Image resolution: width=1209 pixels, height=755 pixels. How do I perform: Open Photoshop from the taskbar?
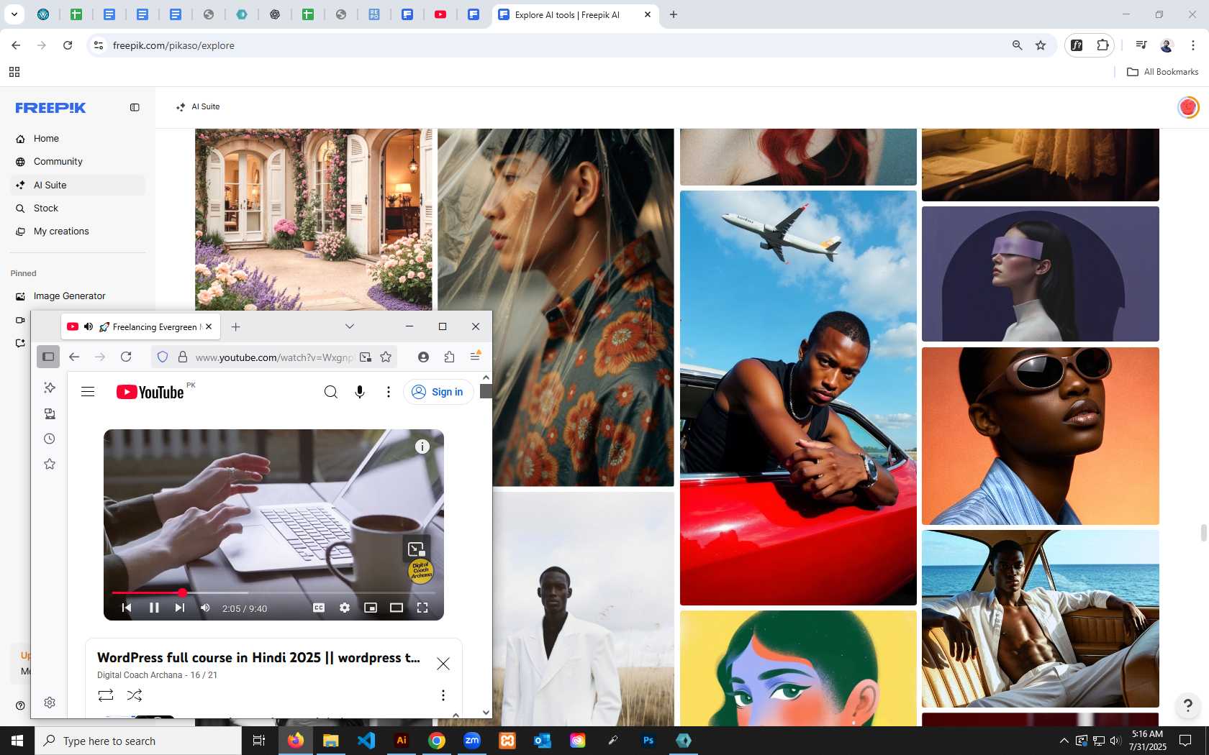648,741
